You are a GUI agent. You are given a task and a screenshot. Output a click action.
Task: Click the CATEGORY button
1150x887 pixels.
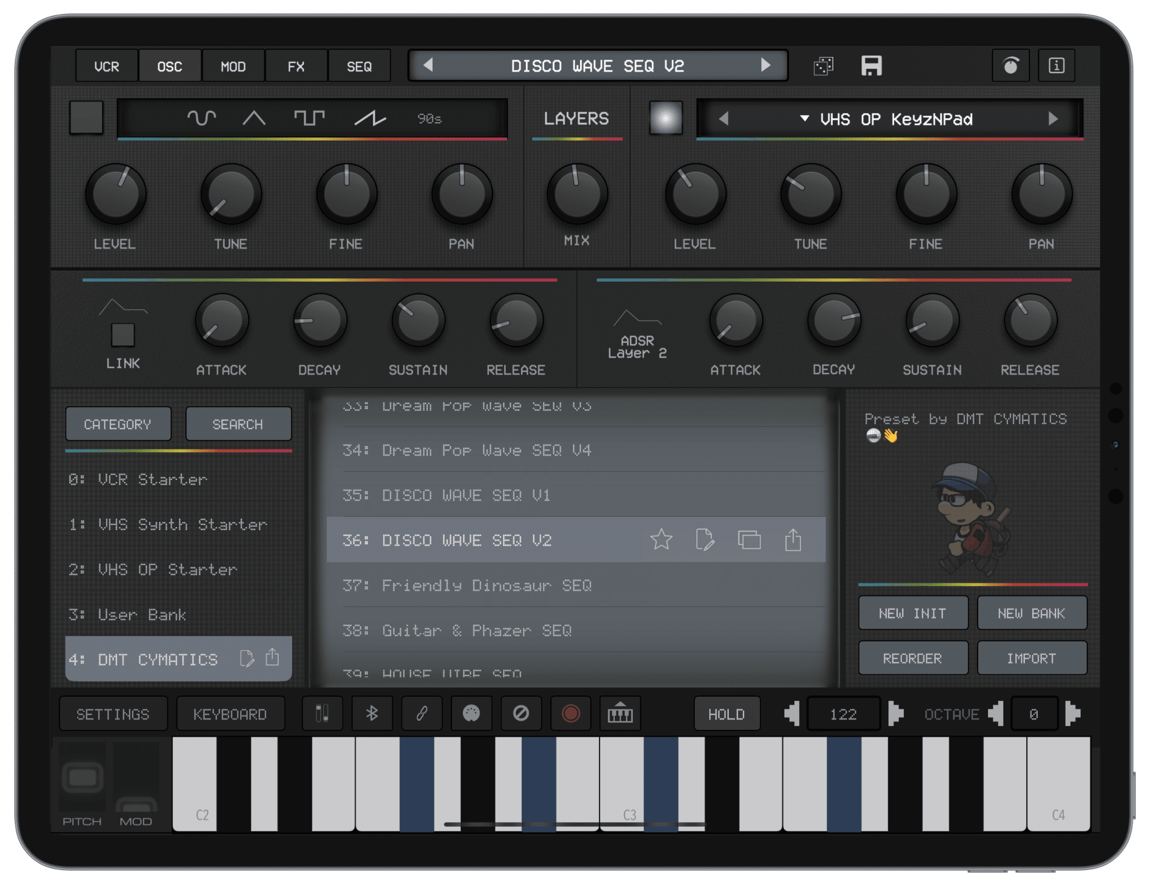pyautogui.click(x=118, y=424)
